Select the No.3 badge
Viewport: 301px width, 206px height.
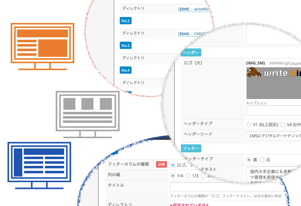click(x=126, y=45)
